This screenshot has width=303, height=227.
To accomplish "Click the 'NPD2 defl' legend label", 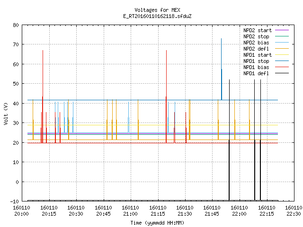I will point(256,49).
